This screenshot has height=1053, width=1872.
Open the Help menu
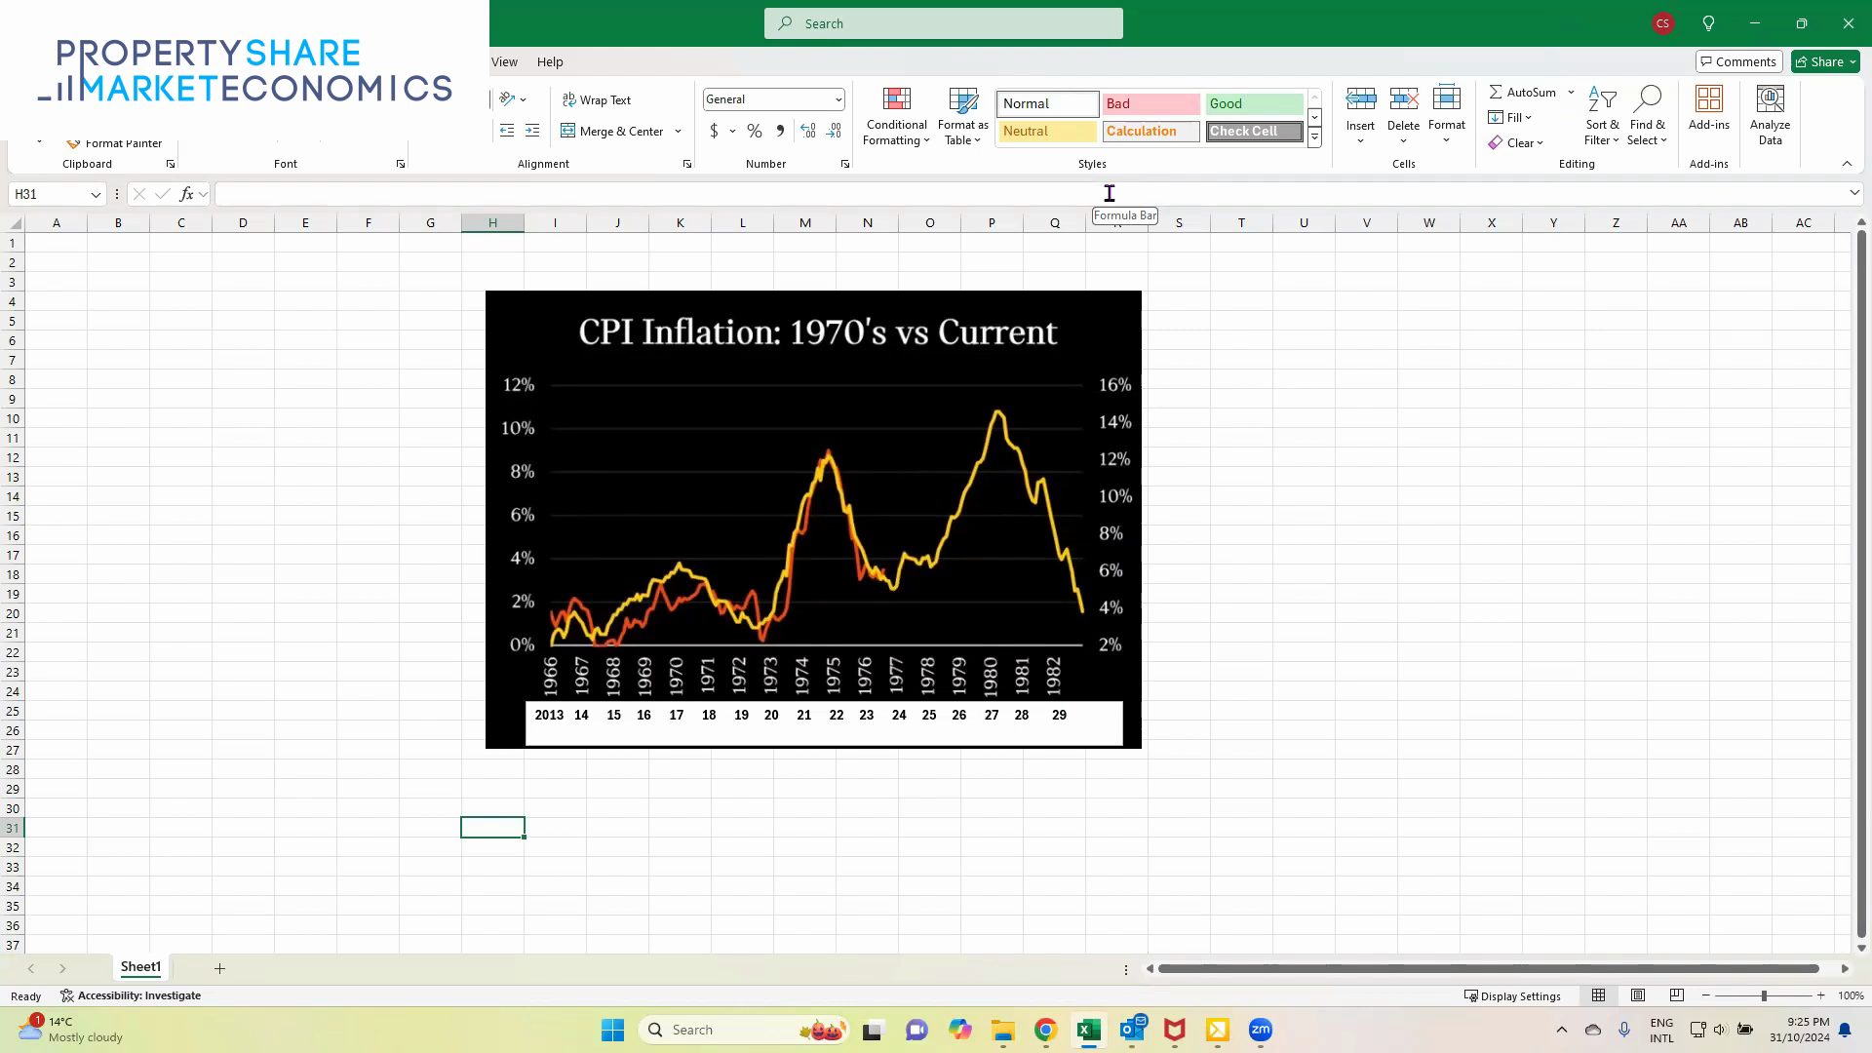pos(550,61)
